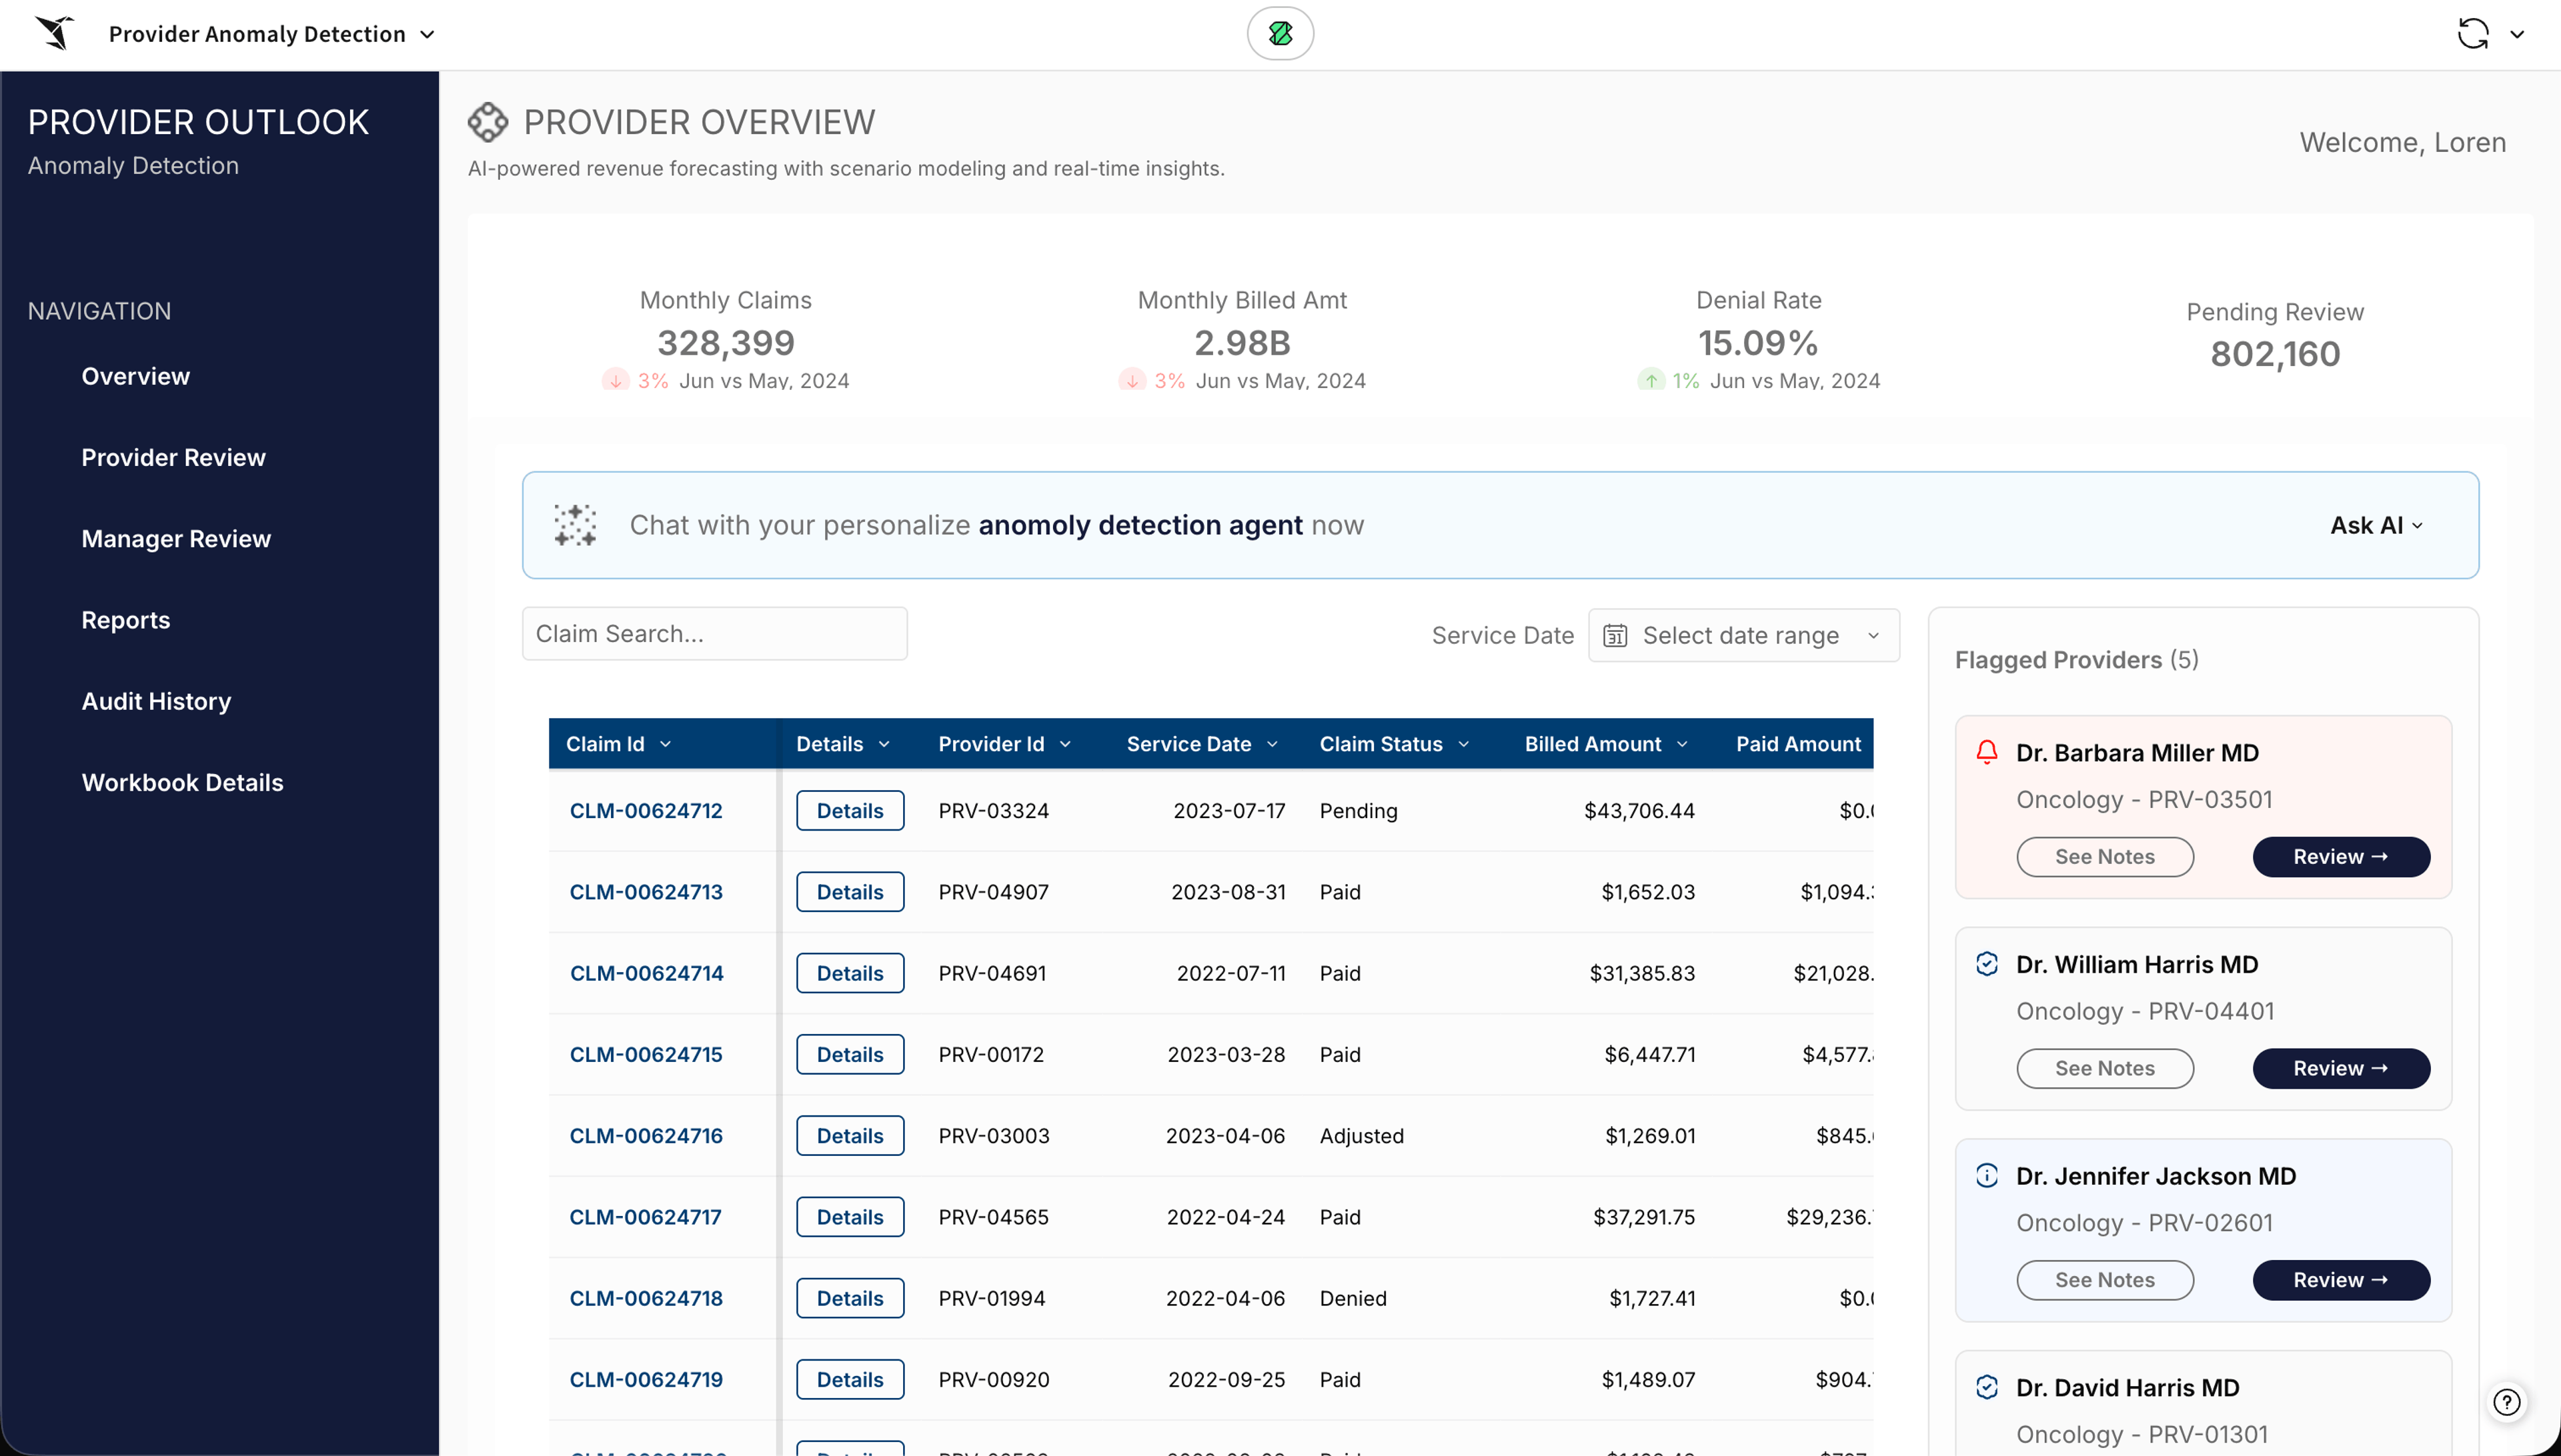Open Provider Review navigation item
The image size is (2561, 1456).
[x=174, y=457]
